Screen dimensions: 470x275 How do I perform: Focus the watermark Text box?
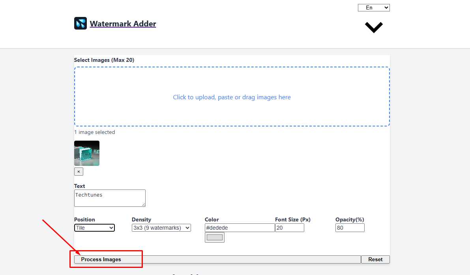click(110, 198)
